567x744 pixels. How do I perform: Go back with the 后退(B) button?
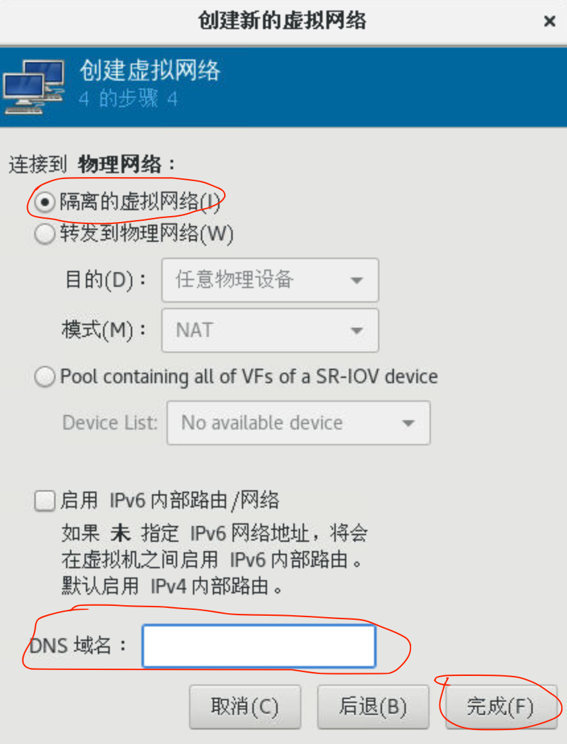click(373, 706)
